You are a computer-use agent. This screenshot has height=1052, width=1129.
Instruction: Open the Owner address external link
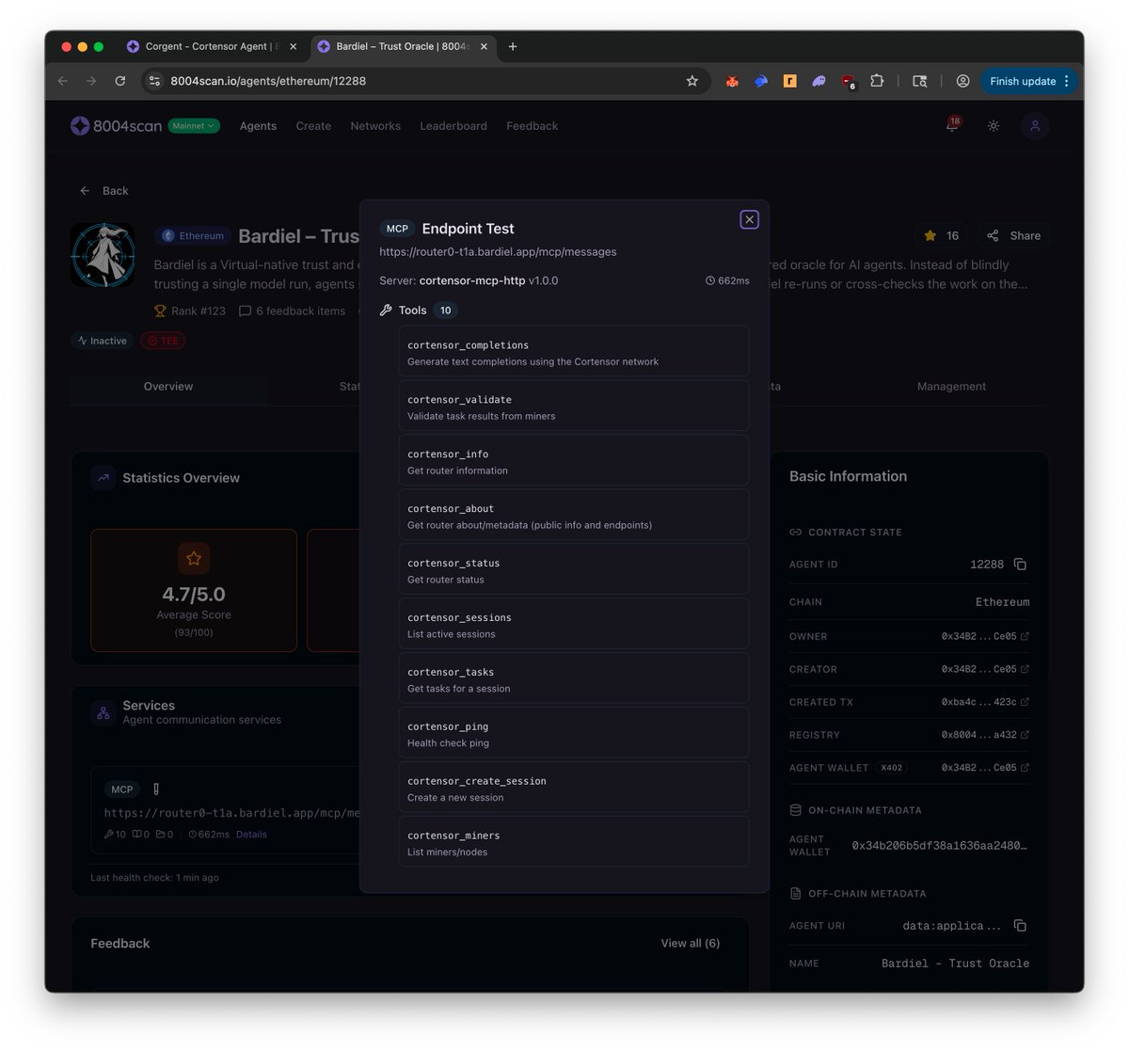tap(1025, 637)
